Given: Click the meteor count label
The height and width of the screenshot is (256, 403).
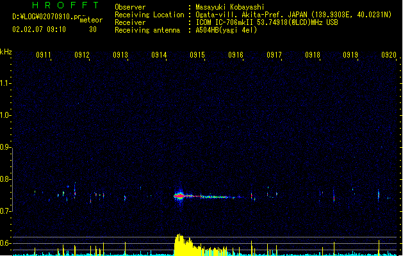Looking at the screenshot, I should click(x=91, y=20).
